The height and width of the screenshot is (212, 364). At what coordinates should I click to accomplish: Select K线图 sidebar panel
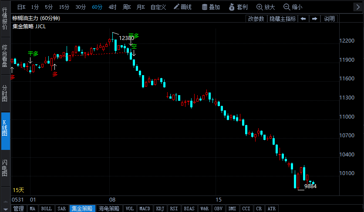pos(5,131)
